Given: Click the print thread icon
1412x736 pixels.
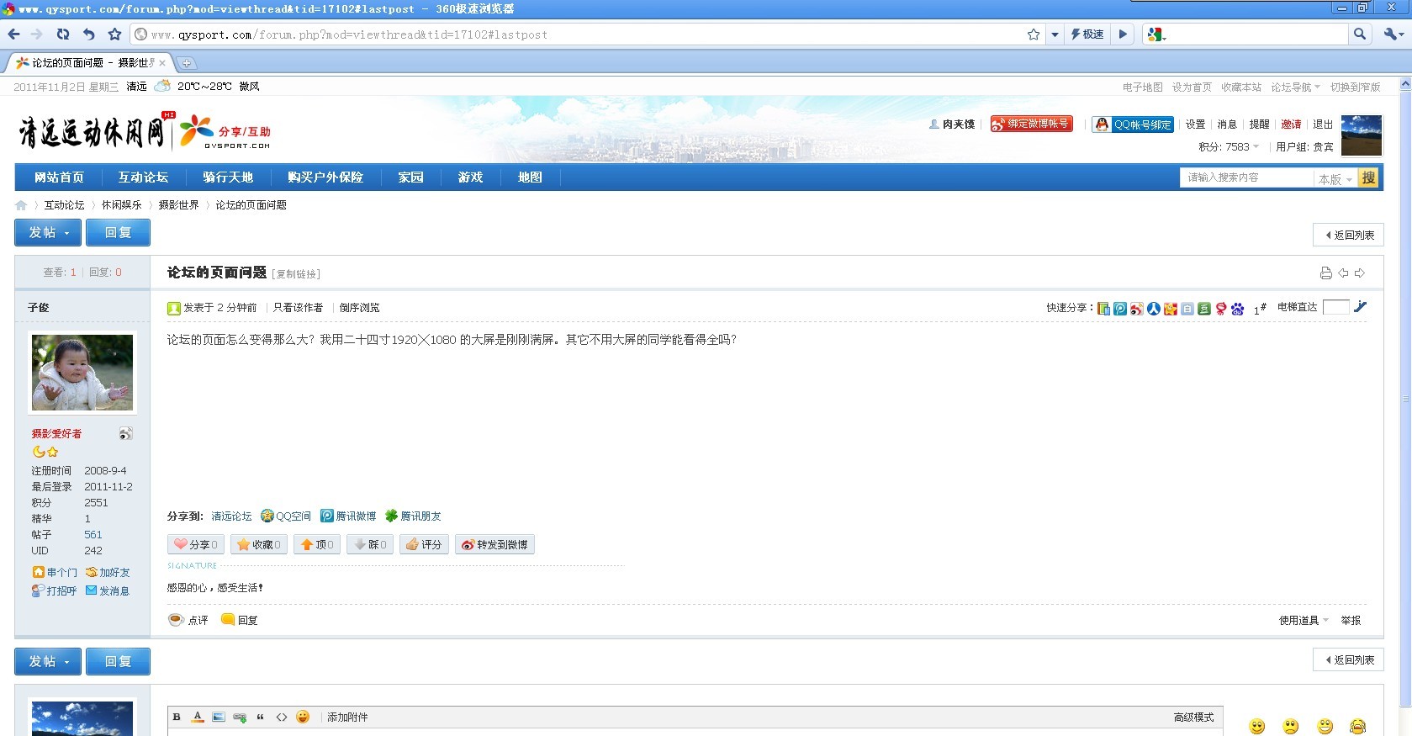Looking at the screenshot, I should coord(1325,273).
